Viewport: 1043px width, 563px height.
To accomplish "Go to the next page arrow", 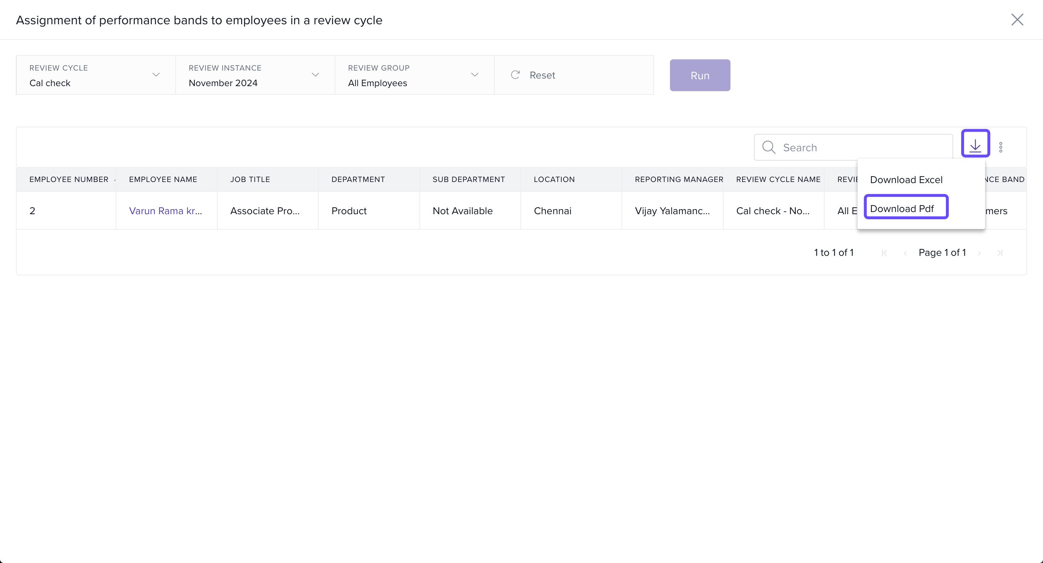I will pos(979,253).
